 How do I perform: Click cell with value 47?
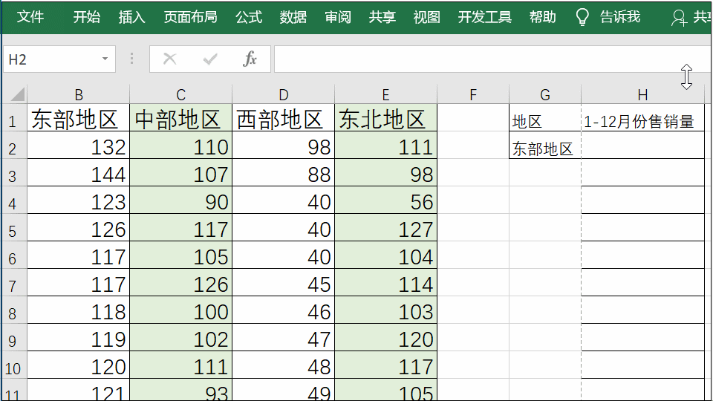[283, 339]
